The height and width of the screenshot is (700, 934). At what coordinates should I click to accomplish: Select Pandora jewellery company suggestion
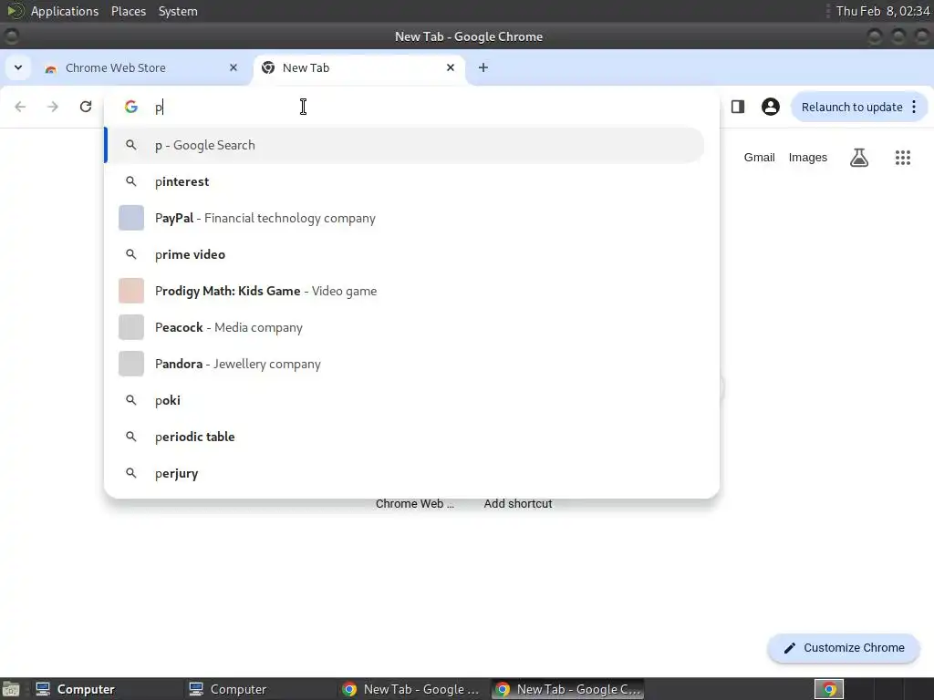coord(405,364)
